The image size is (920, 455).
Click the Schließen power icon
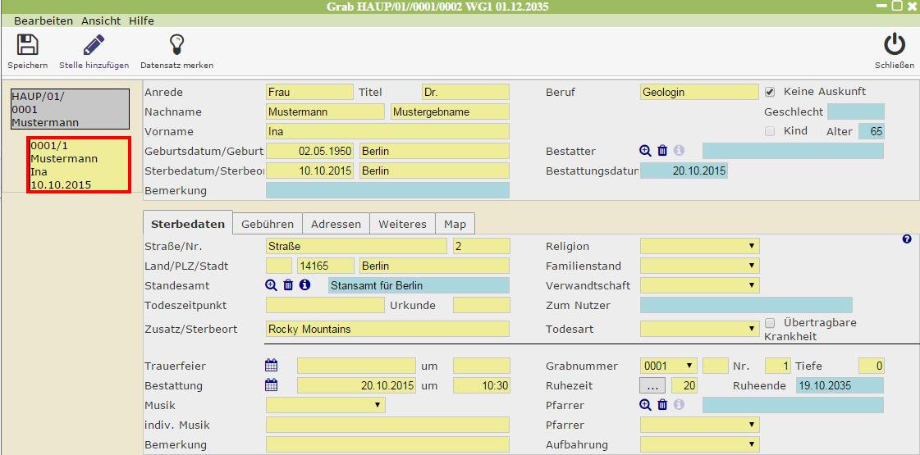(x=894, y=45)
